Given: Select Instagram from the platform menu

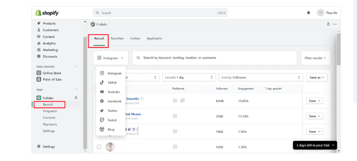Looking at the screenshot, I should click(111, 73).
